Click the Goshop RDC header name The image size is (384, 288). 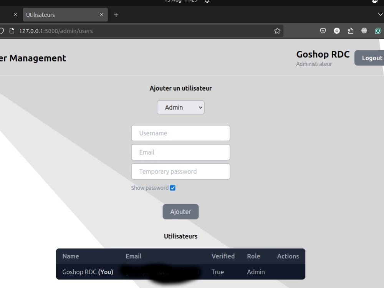point(323,55)
